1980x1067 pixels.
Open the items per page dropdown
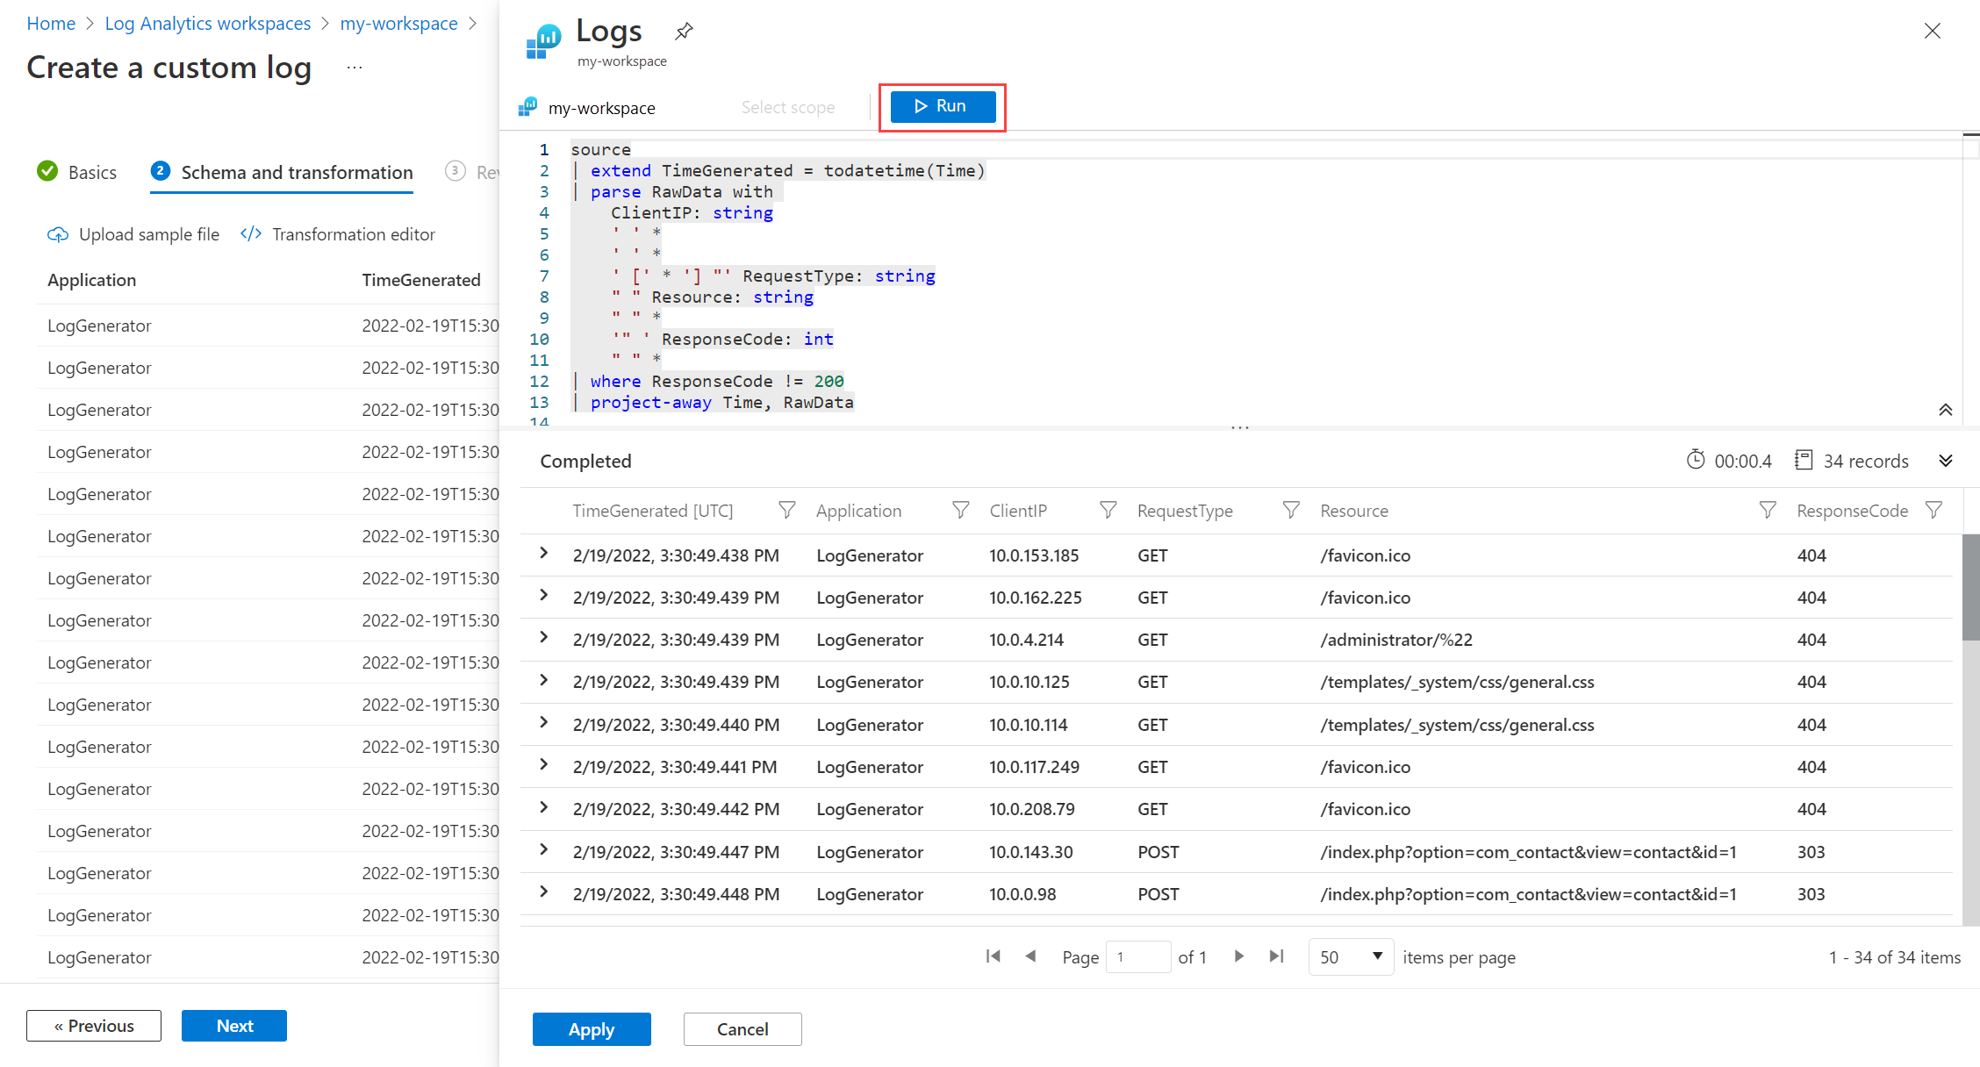click(1351, 956)
